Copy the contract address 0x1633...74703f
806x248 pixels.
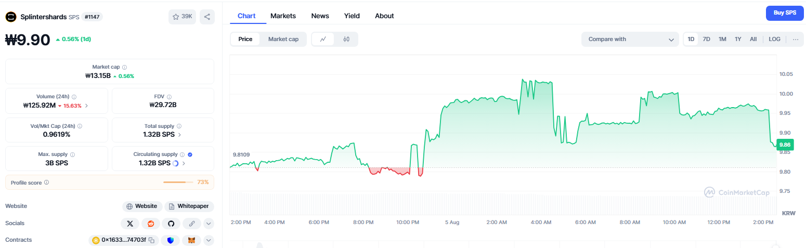point(152,240)
